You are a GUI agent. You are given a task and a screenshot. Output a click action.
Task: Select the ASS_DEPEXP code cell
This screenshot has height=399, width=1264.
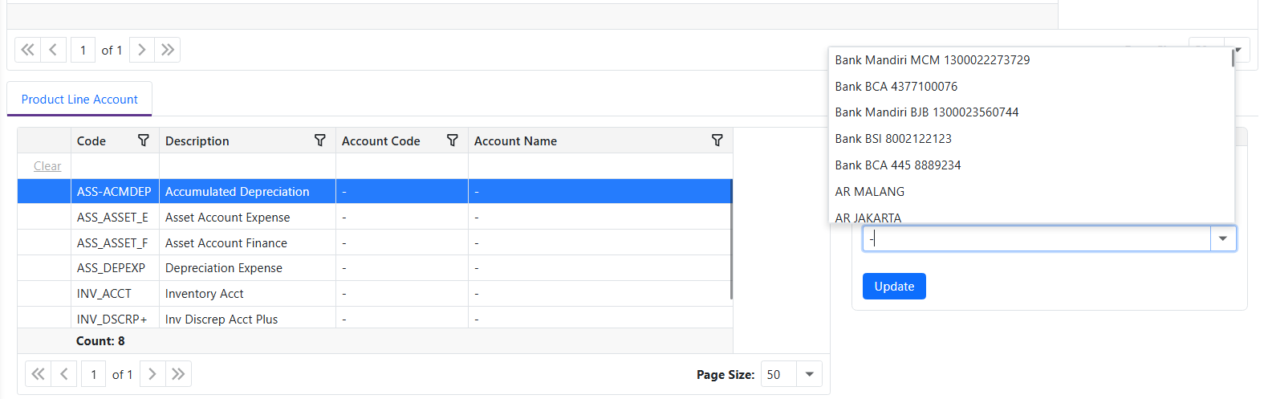tap(115, 268)
